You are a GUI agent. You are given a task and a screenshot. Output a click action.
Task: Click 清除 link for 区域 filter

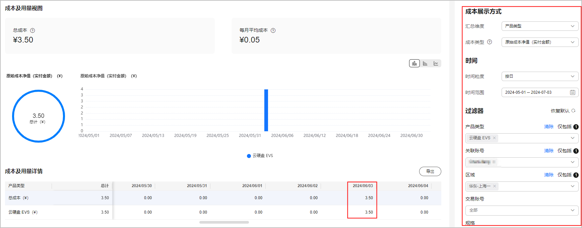click(548, 175)
